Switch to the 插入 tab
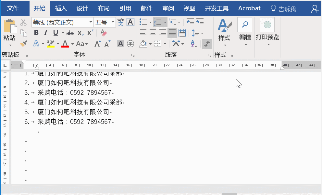Screen dimensions: 322x195 point(61,9)
